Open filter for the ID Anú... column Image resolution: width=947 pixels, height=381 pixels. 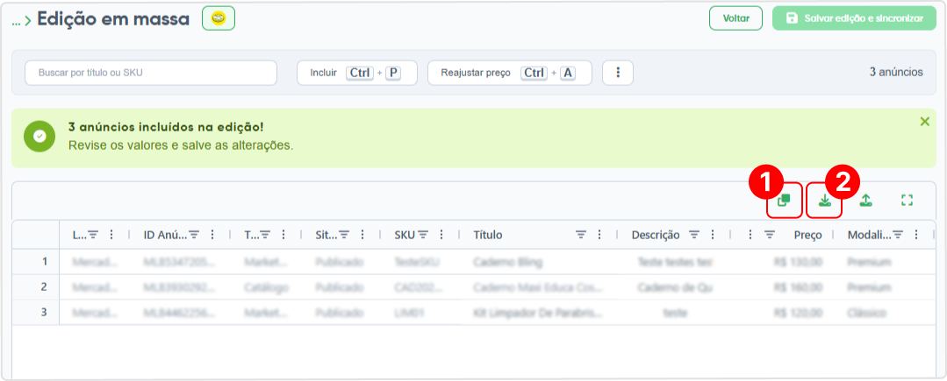(195, 235)
